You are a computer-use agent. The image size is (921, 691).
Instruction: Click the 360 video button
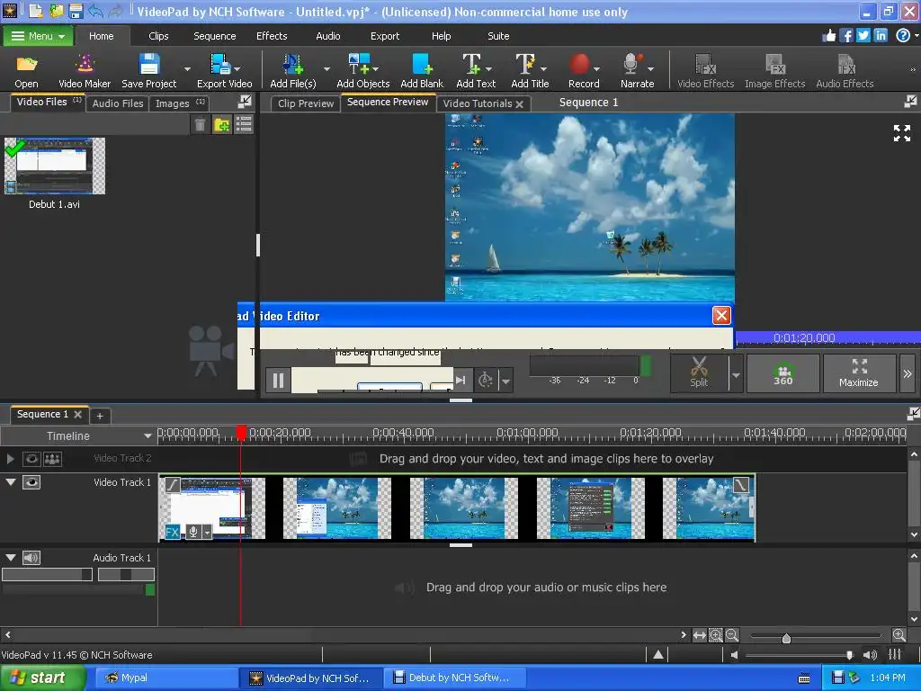[782, 373]
